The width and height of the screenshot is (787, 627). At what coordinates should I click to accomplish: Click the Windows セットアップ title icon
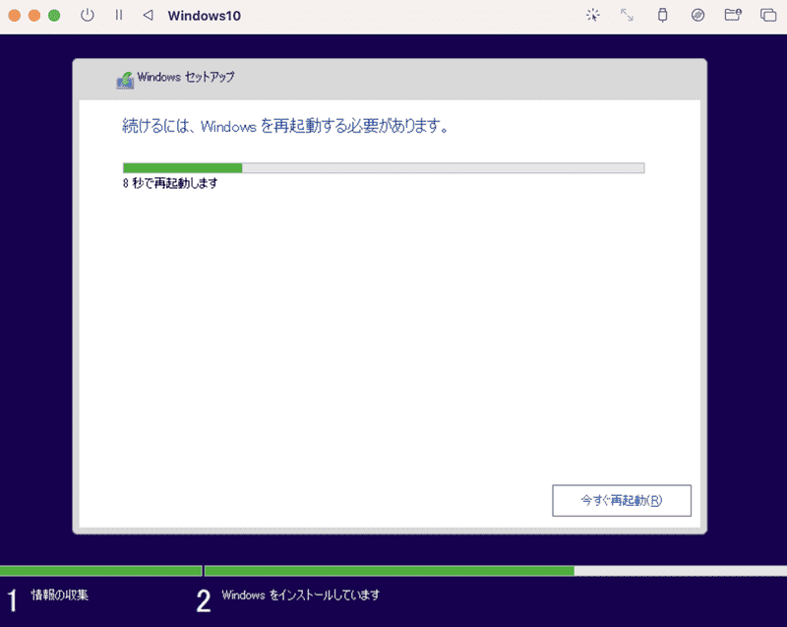coord(125,80)
